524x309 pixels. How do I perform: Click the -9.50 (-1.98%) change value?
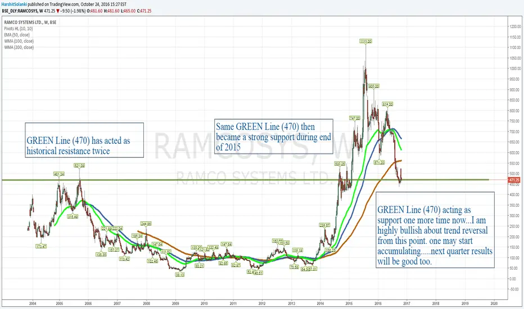[73, 11]
